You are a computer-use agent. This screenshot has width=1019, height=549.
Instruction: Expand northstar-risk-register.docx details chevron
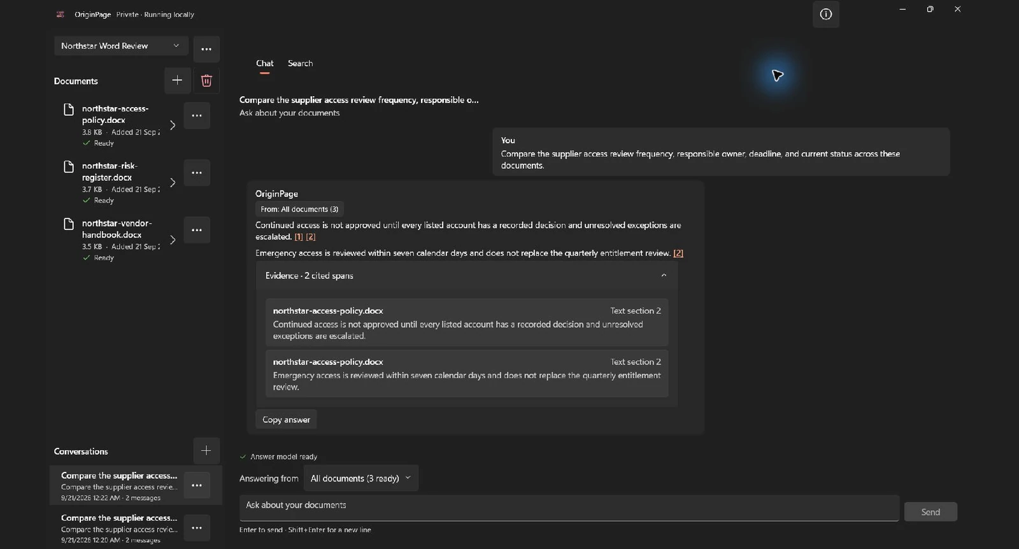coord(173,183)
